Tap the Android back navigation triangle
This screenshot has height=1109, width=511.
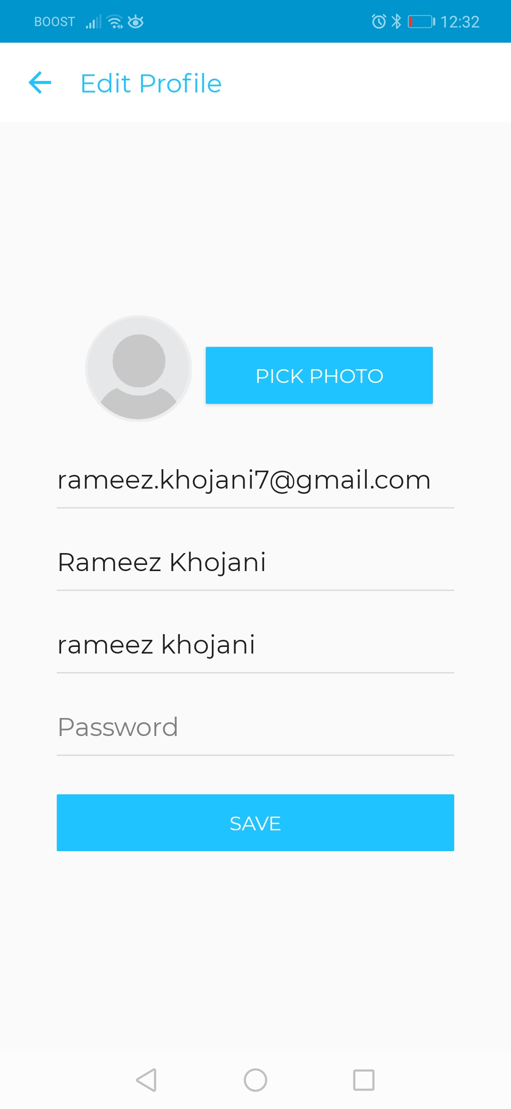click(x=146, y=1080)
